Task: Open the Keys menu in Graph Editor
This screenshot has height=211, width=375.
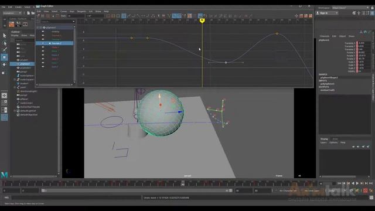Action: point(71,11)
